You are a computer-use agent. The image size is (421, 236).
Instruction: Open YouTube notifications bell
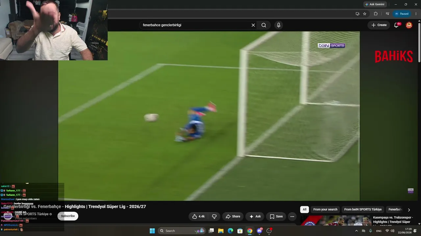click(x=396, y=25)
